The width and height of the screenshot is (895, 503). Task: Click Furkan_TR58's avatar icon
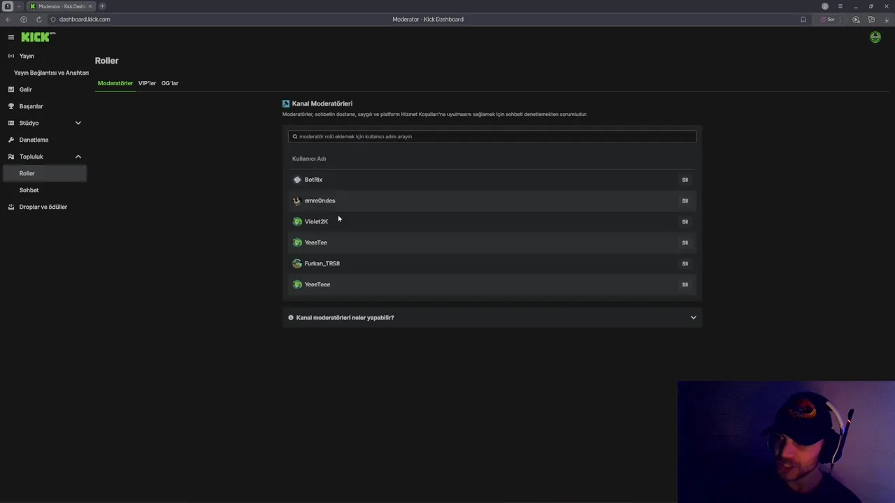[x=297, y=263]
